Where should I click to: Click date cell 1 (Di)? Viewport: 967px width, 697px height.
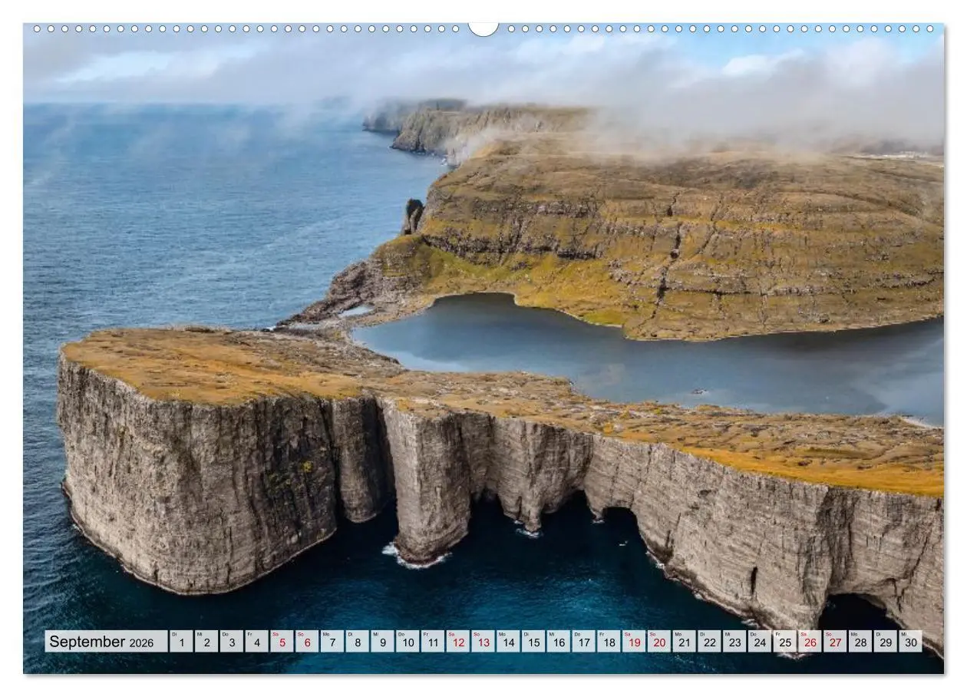tap(181, 642)
